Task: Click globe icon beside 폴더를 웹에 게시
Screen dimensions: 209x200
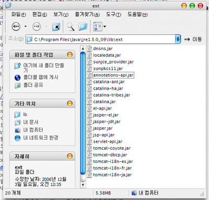Action: tap(17, 77)
